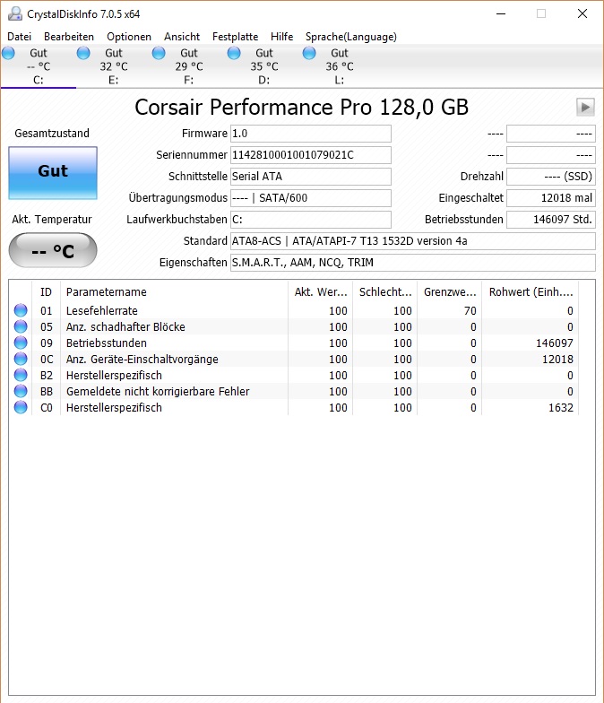Viewport: 604px width, 703px height.
Task: Click the Übertragungsmodus field SATA/600
Action: pos(310,198)
